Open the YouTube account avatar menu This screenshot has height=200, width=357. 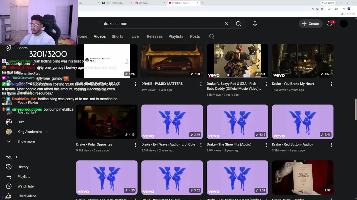(x=344, y=24)
